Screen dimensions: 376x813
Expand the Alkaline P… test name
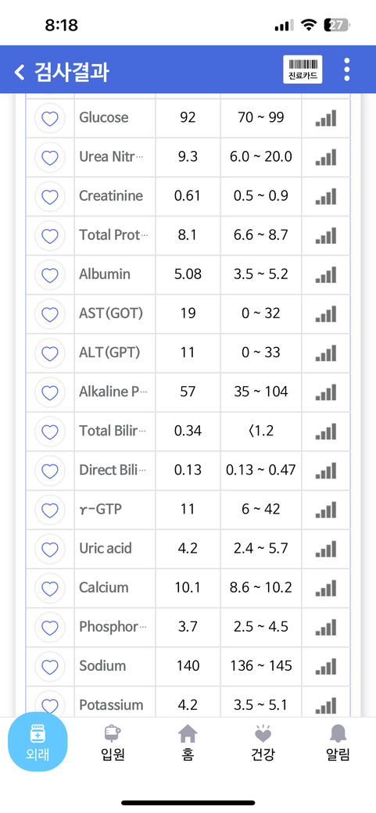[113, 392]
